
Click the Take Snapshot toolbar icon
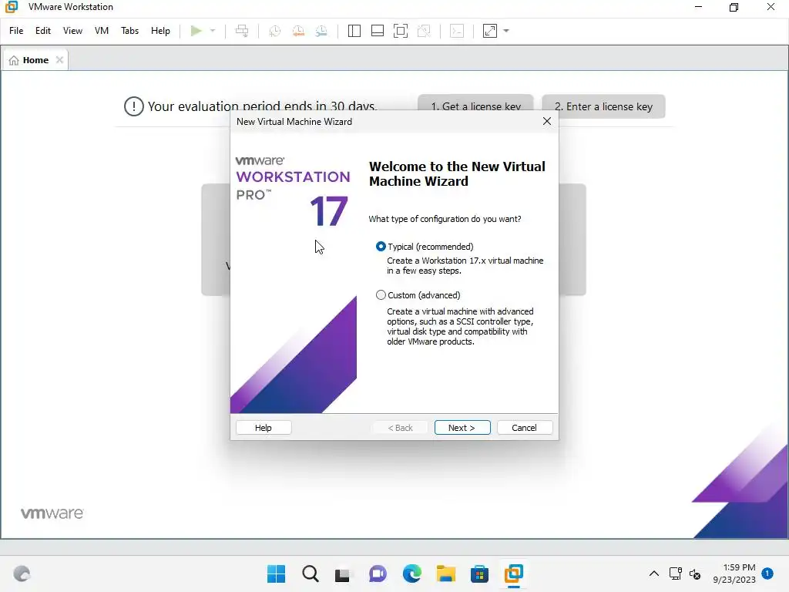pos(275,31)
